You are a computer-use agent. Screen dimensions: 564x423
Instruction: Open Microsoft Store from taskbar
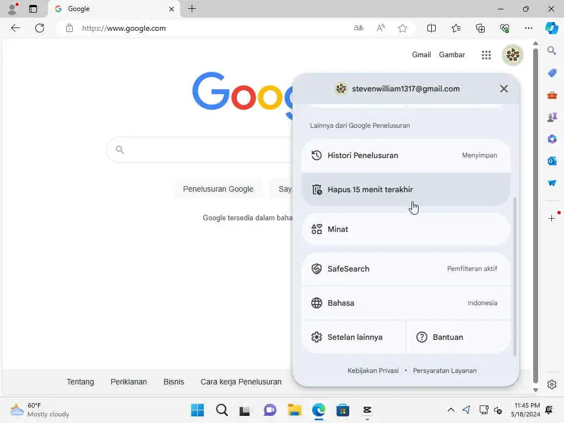343,410
